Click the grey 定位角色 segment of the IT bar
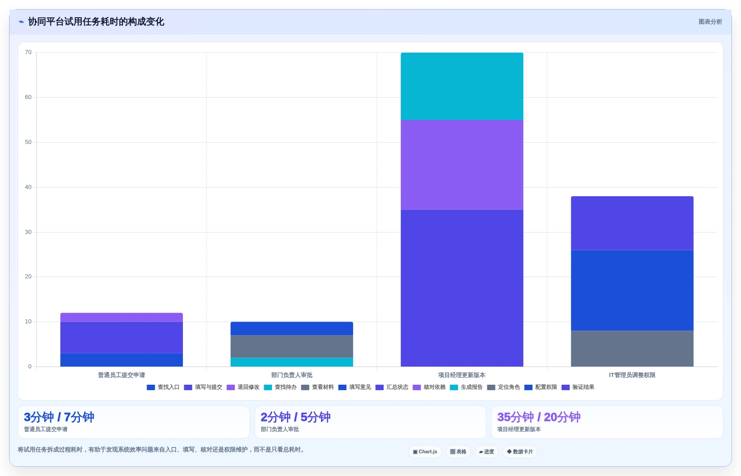The height and width of the screenshot is (476, 741). [632, 348]
